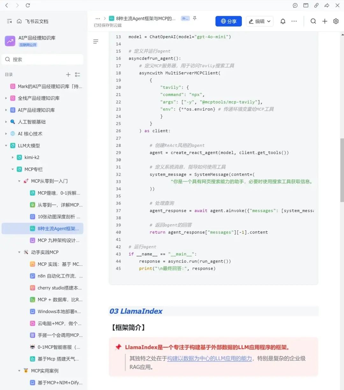The height and width of the screenshot is (390, 344).
Task: Click the reload page icon
Action: 28,5
